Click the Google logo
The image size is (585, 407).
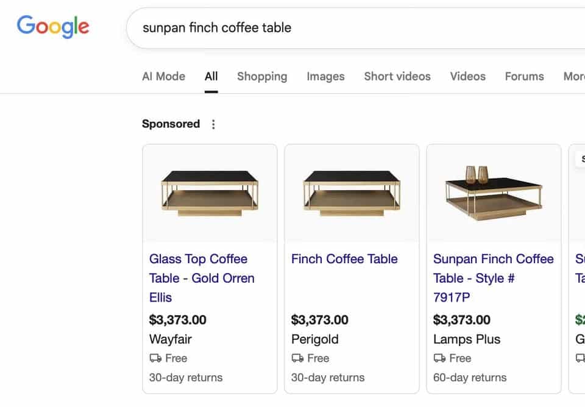pyautogui.click(x=53, y=27)
